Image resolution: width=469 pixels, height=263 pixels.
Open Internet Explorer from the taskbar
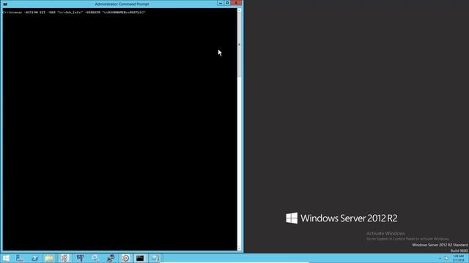click(x=34, y=258)
